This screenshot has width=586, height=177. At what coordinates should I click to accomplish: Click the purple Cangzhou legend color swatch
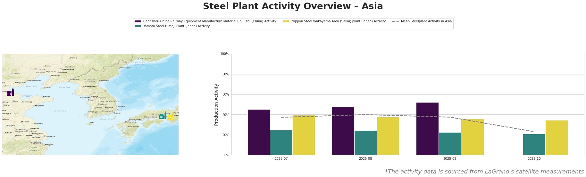pyautogui.click(x=138, y=21)
